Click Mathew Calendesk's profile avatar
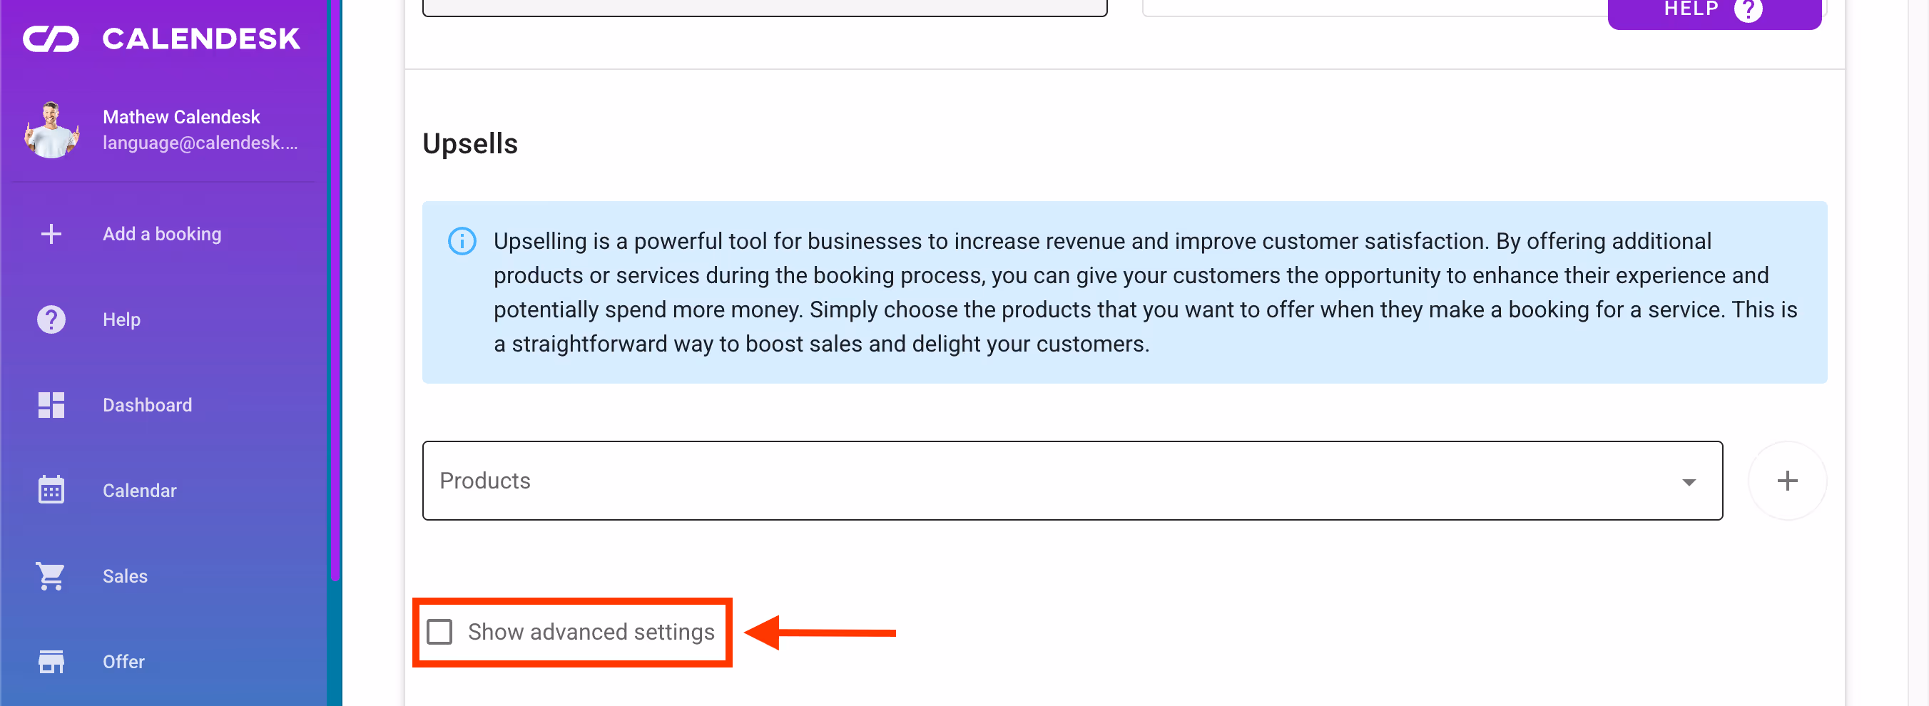1929x706 pixels. pos(51,128)
